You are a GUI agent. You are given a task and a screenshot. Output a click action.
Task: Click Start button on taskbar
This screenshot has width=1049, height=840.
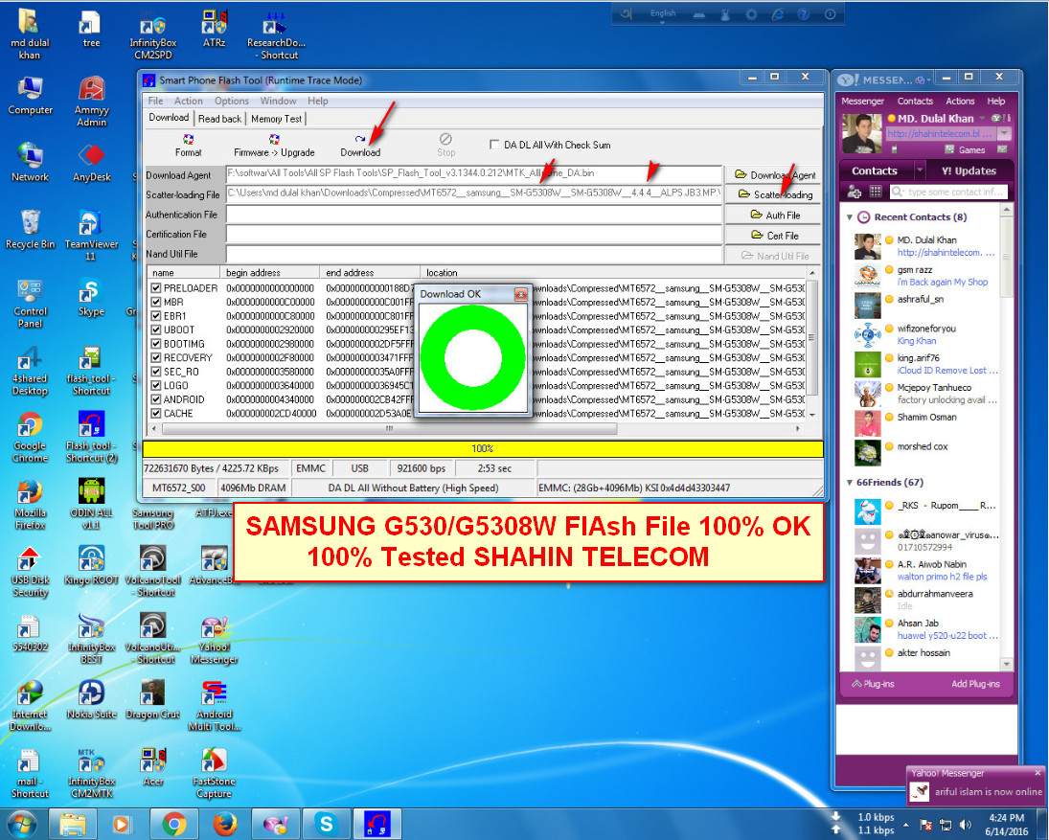pyautogui.click(x=21, y=824)
